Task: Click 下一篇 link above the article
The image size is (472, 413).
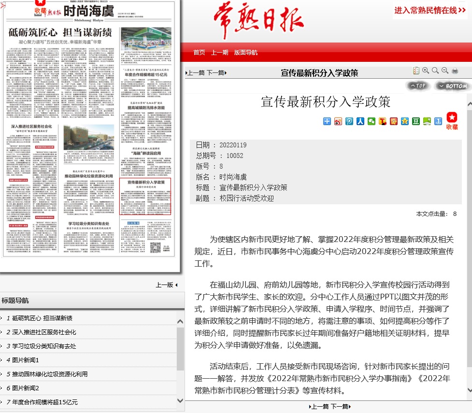Action: point(215,73)
